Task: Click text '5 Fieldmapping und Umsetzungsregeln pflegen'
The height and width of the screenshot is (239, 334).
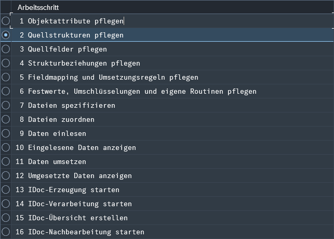Action: [x=109, y=77]
